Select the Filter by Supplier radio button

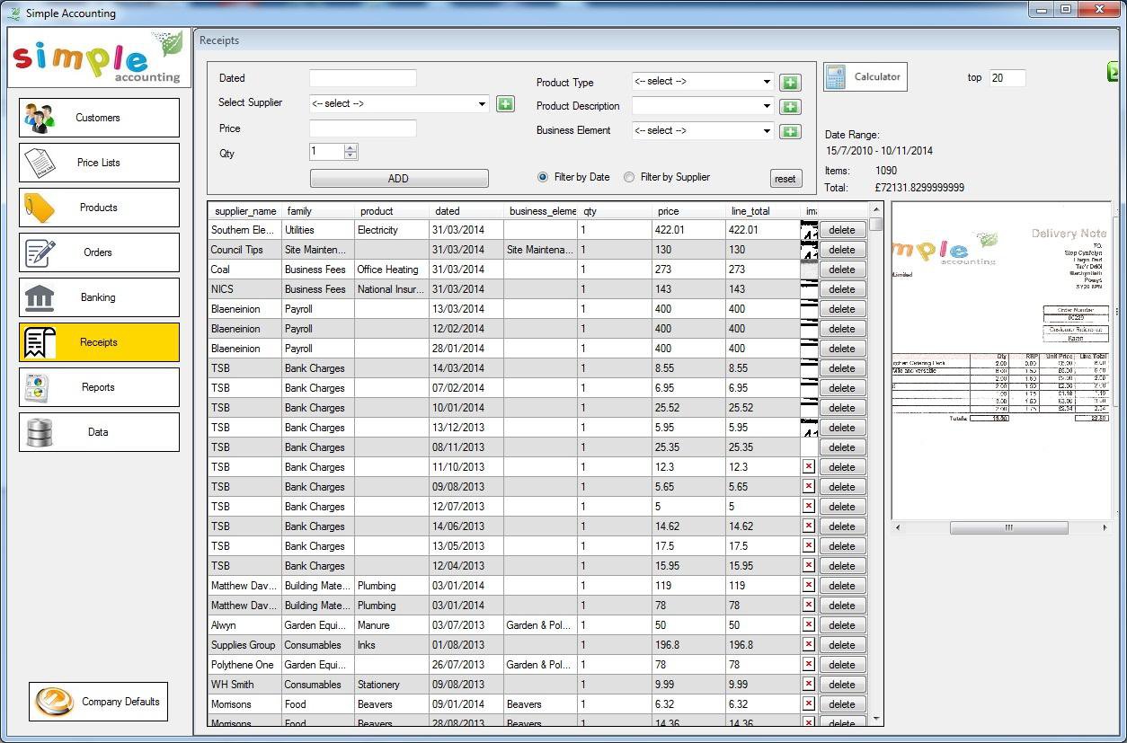[629, 177]
